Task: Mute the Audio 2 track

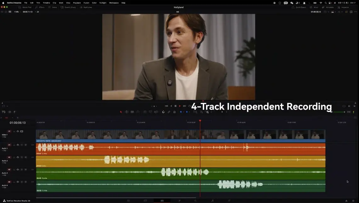Action: [x=26, y=157]
